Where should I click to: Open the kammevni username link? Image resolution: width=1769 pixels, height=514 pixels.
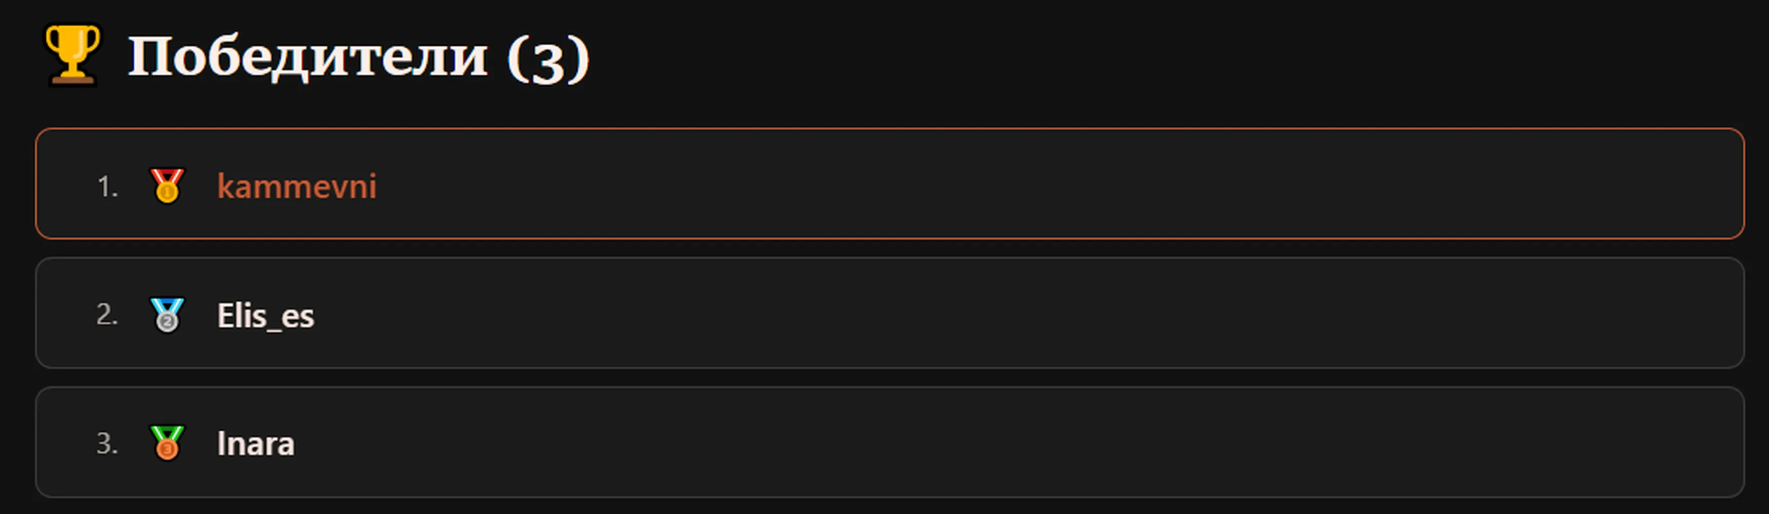coord(297,186)
